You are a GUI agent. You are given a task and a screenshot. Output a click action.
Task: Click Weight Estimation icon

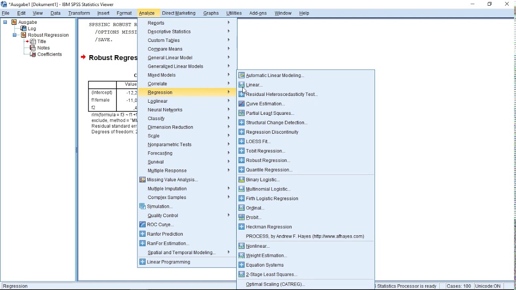click(242, 256)
